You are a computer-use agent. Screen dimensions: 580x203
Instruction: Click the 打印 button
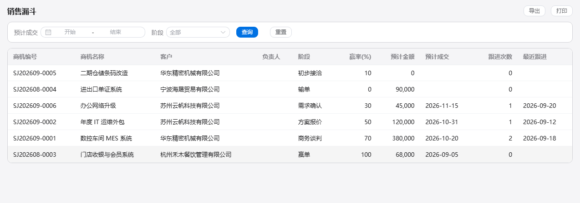click(x=562, y=11)
